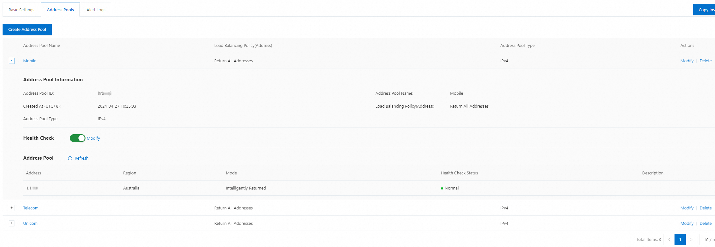Switch to the Basic Settings tab
This screenshot has width=715, height=247.
[22, 10]
